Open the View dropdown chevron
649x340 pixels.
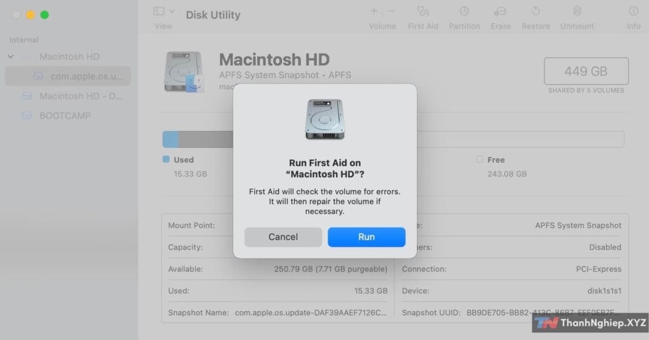pos(172,11)
